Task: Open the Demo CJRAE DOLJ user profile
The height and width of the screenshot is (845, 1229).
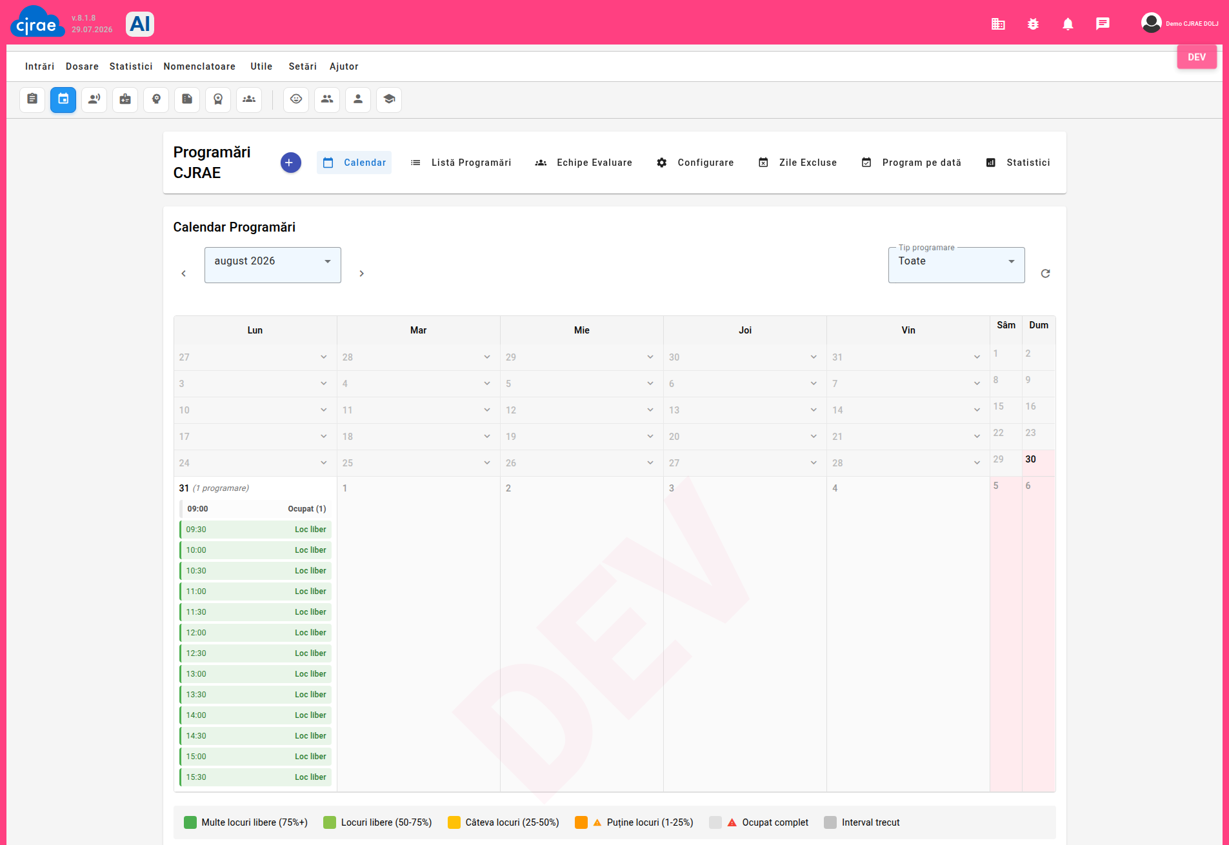Action: tap(1179, 23)
